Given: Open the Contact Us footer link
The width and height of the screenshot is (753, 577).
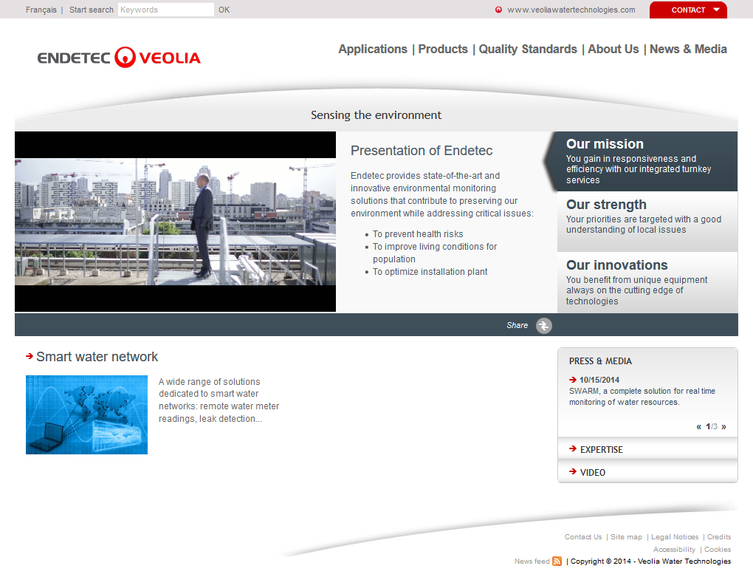Looking at the screenshot, I should tap(583, 536).
